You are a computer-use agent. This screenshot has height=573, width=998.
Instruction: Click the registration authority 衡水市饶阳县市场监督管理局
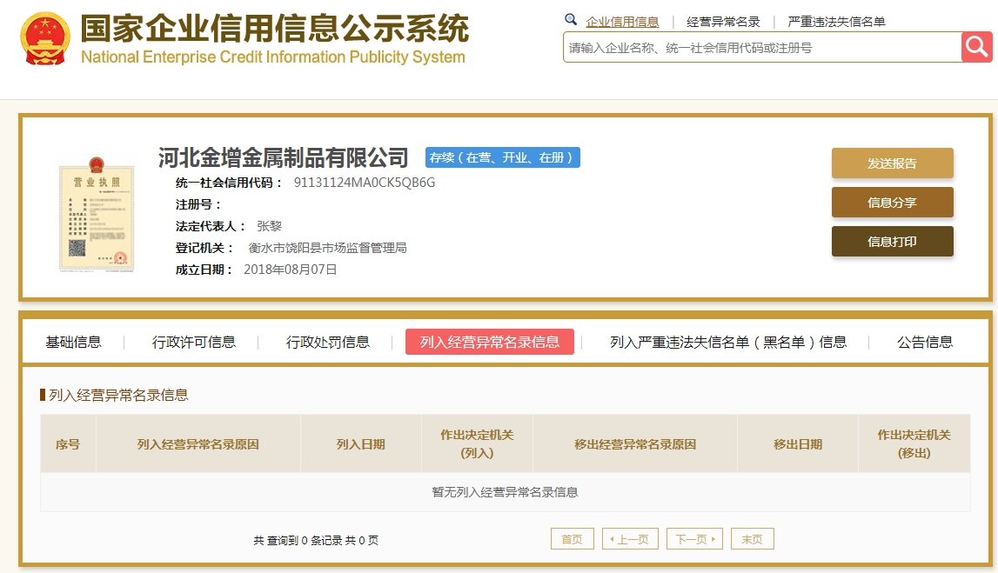tap(327, 248)
